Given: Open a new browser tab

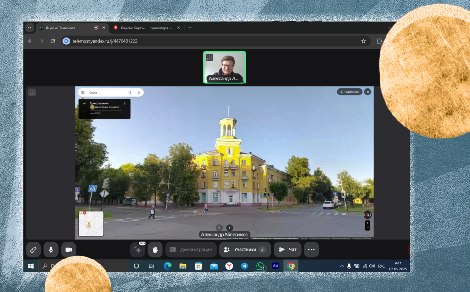Looking at the screenshot, I should click(x=190, y=28).
